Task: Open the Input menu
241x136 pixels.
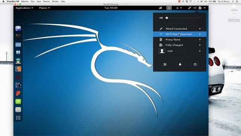Action: pyautogui.click(x=39, y=2)
